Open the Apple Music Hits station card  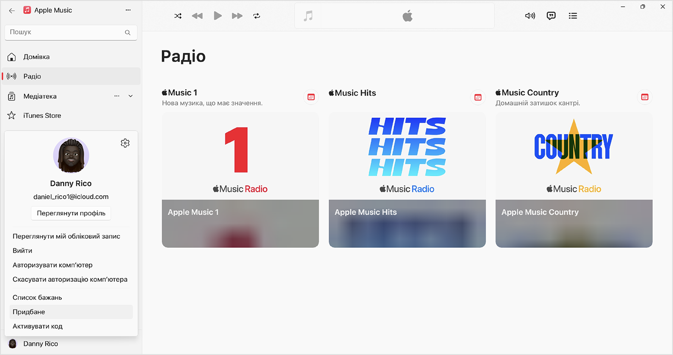pyautogui.click(x=407, y=180)
